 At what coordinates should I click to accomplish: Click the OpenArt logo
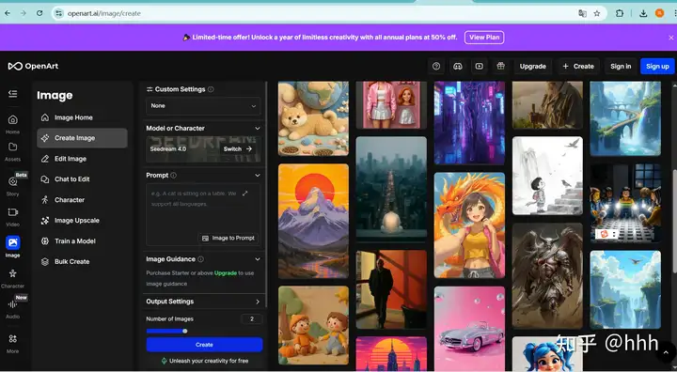coord(33,66)
